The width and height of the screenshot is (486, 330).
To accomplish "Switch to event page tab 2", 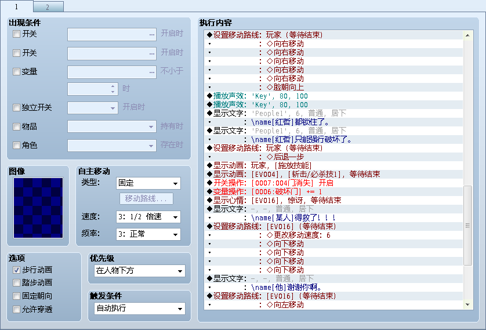I will tap(48, 7).
